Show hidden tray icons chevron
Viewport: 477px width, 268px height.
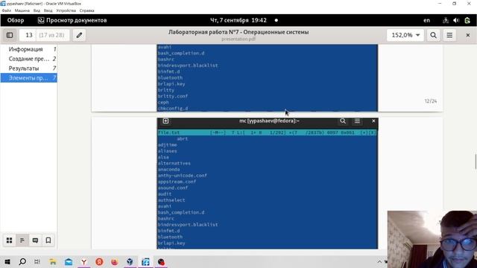click(x=379, y=261)
